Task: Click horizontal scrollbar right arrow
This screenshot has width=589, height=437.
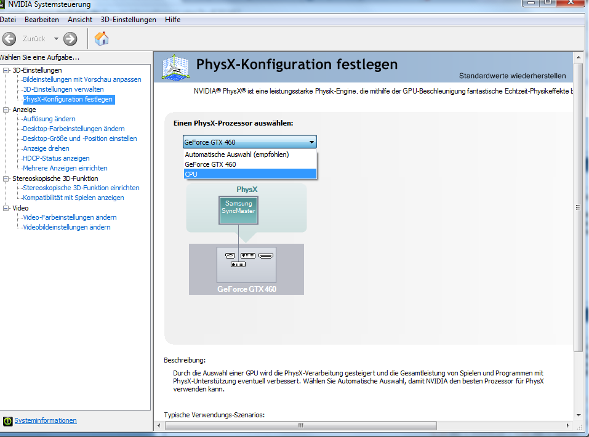Action: (567, 425)
